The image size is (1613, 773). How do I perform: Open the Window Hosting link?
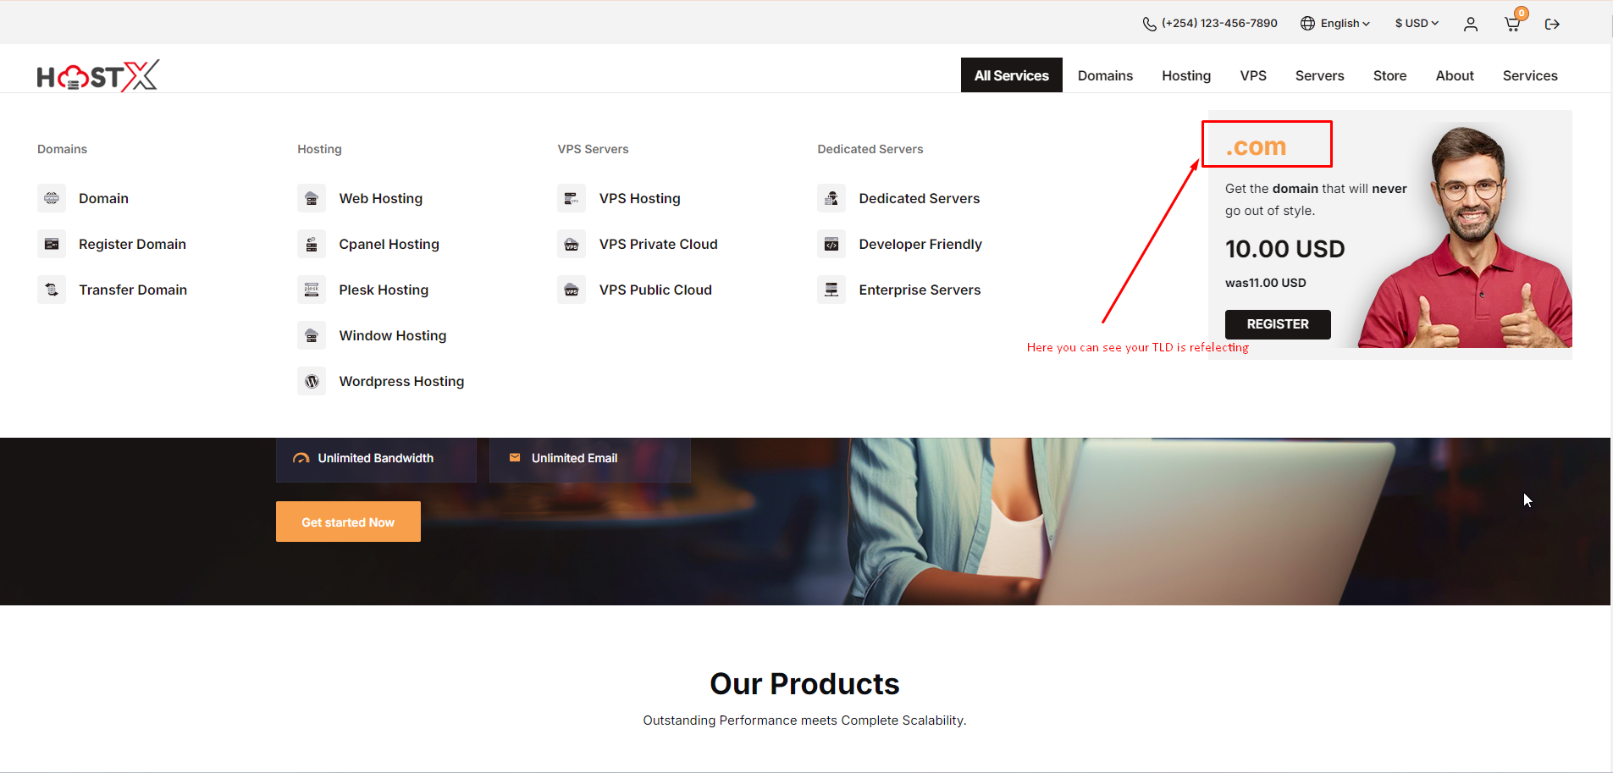tap(392, 336)
